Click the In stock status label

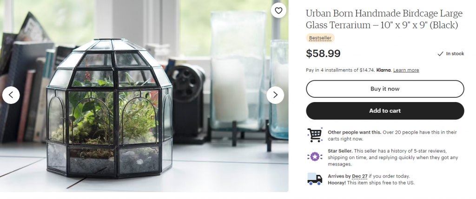[x=455, y=54]
